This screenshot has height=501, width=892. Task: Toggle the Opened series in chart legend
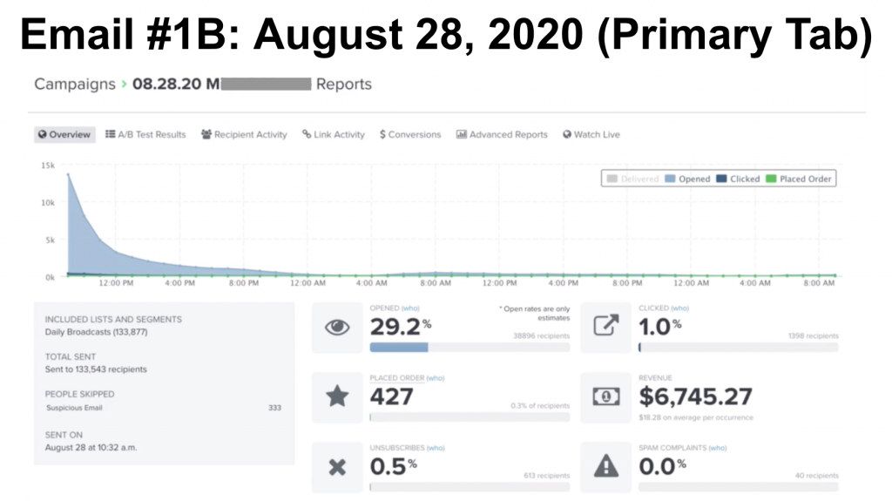tap(687, 179)
